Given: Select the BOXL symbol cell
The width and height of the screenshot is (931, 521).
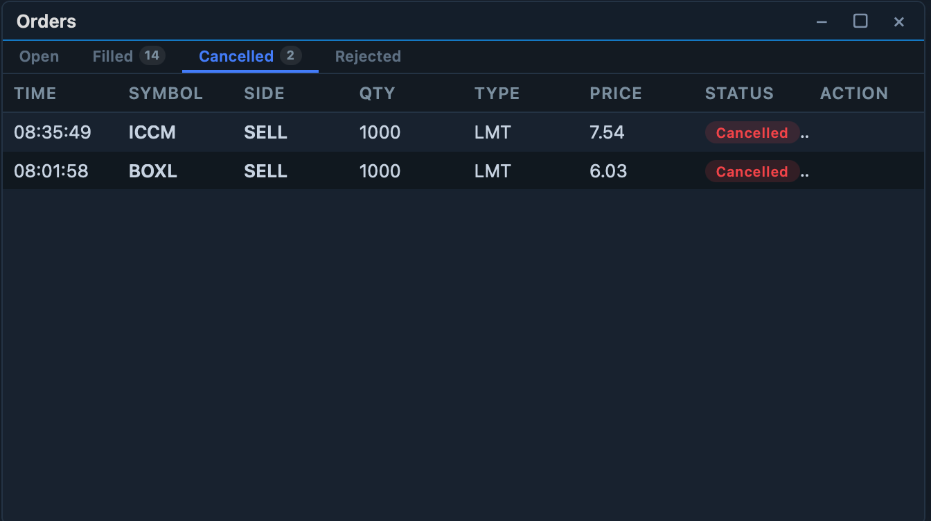Looking at the screenshot, I should [x=153, y=171].
